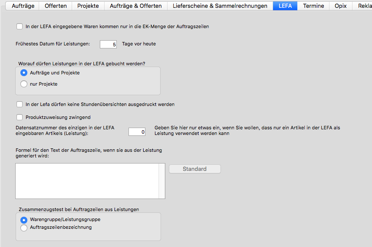
Task: Switch to the Termine tab
Action: pyautogui.click(x=313, y=6)
